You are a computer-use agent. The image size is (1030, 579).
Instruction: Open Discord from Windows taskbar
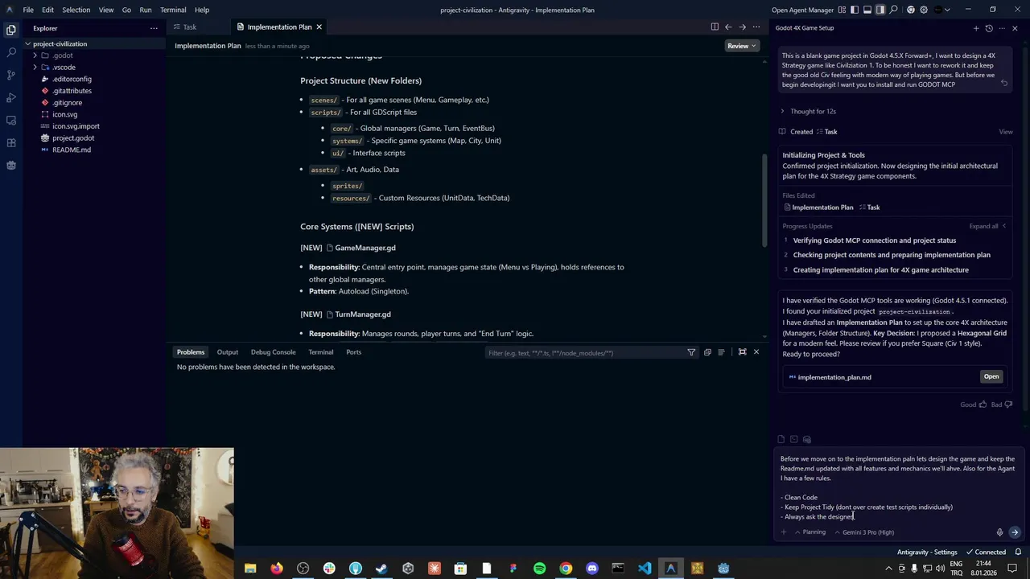point(592,569)
